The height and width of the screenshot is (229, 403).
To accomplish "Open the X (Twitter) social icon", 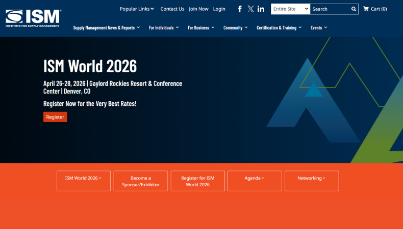I will [250, 9].
